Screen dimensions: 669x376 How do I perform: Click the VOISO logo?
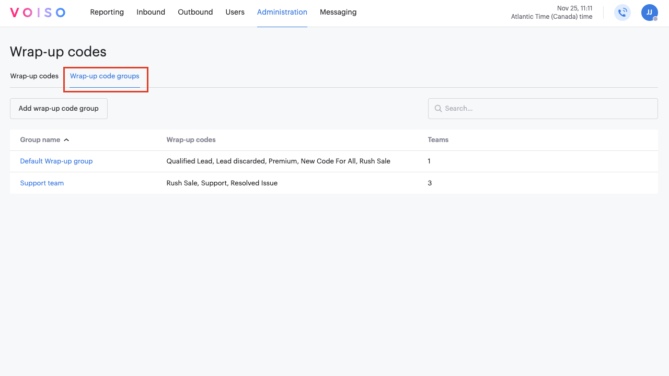[x=38, y=13]
